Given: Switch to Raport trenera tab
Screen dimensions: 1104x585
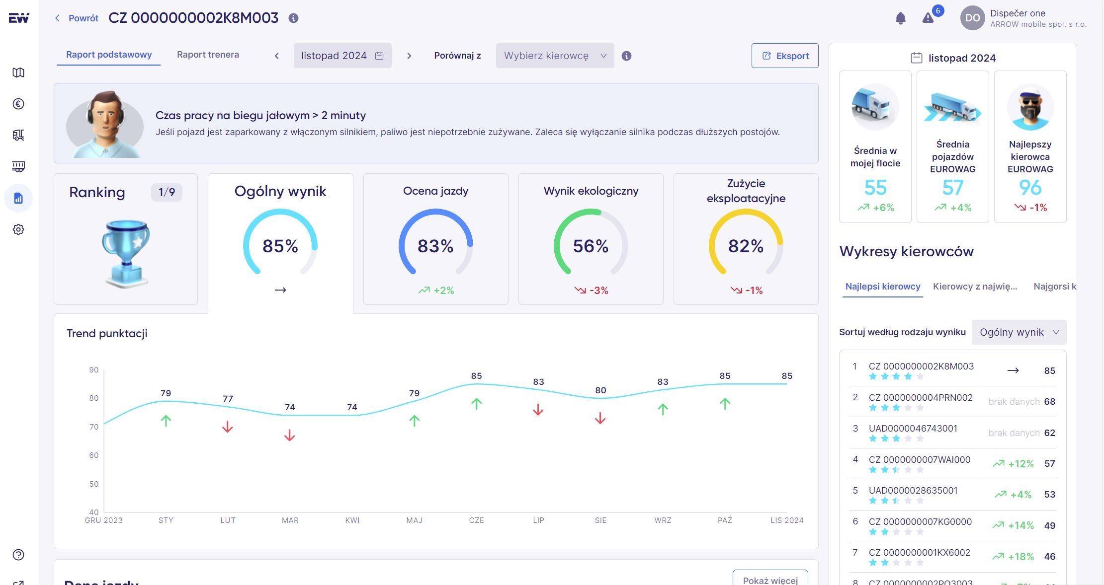Looking at the screenshot, I should pyautogui.click(x=208, y=55).
